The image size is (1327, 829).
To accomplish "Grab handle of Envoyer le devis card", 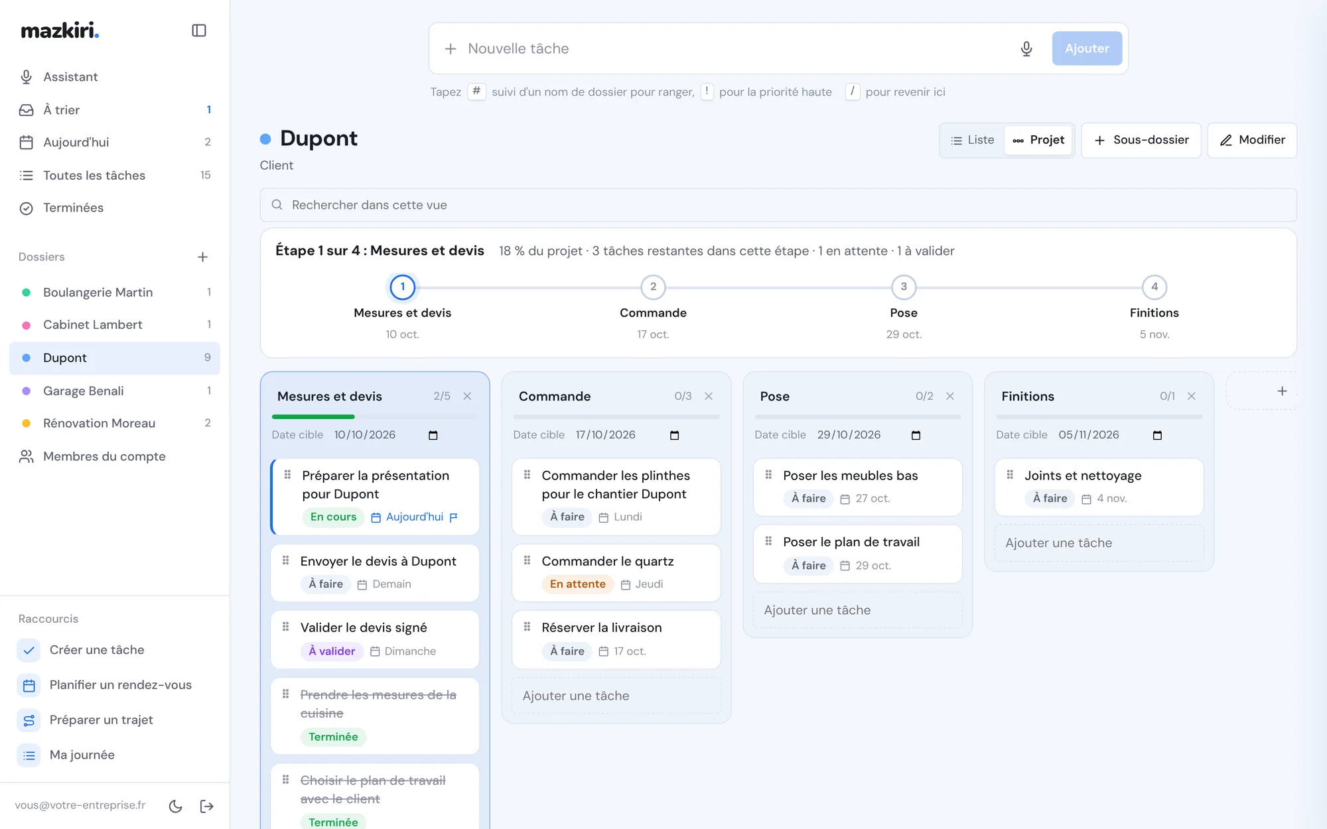I will tap(286, 560).
